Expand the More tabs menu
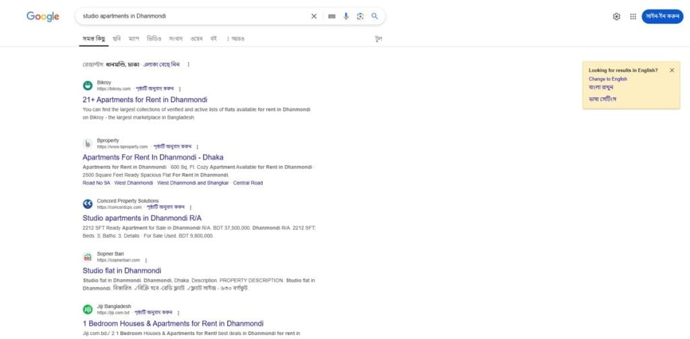Image resolution: width=690 pixels, height=339 pixels. [x=236, y=38]
